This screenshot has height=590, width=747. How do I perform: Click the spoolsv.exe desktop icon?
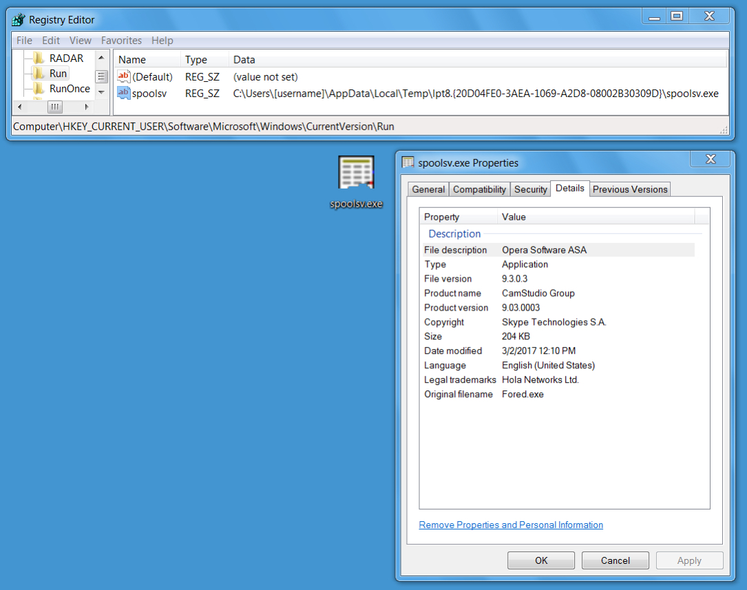point(356,173)
